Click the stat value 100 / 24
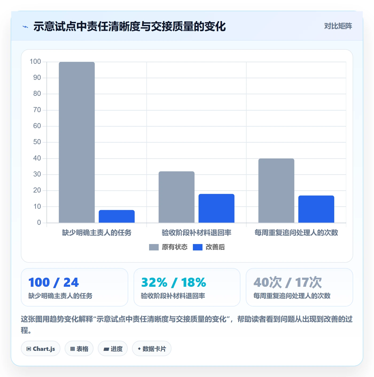 [x=54, y=282]
